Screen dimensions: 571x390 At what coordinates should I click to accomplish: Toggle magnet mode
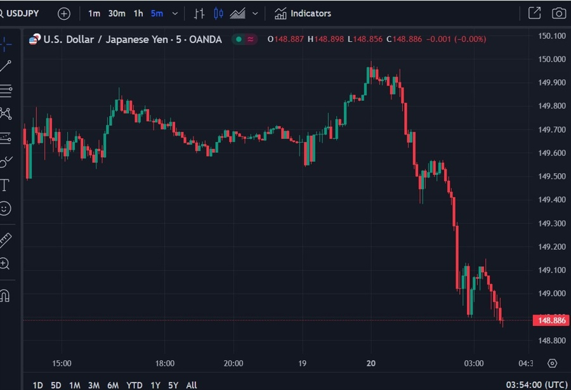coord(4,296)
